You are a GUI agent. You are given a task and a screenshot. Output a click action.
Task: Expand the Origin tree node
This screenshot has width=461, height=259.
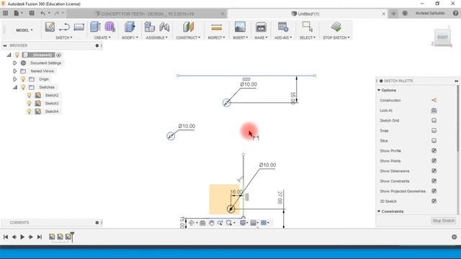click(x=14, y=79)
